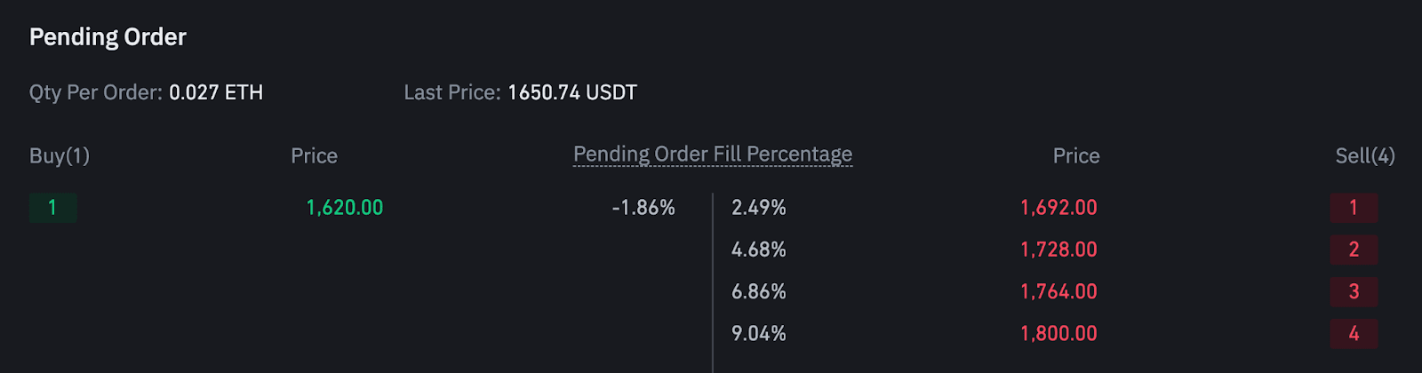Select the 1,692.00 sell price
The width and height of the screenshot is (1422, 373).
(x=1059, y=208)
